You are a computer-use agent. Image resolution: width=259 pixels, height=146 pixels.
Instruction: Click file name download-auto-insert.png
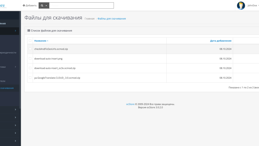click(x=48, y=59)
